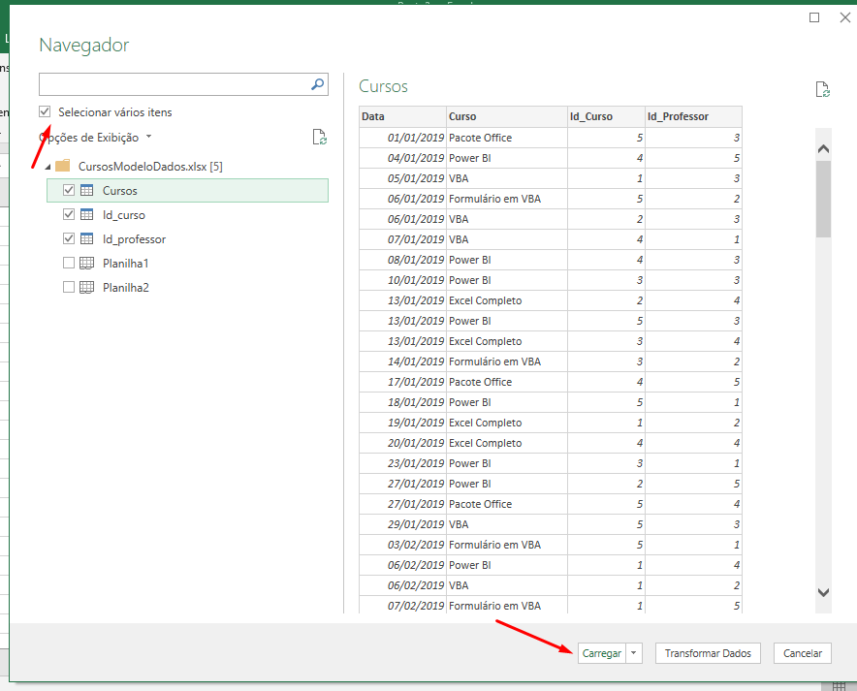Select the Id_professor item in the tree
This screenshot has height=691, width=857.
[x=134, y=239]
